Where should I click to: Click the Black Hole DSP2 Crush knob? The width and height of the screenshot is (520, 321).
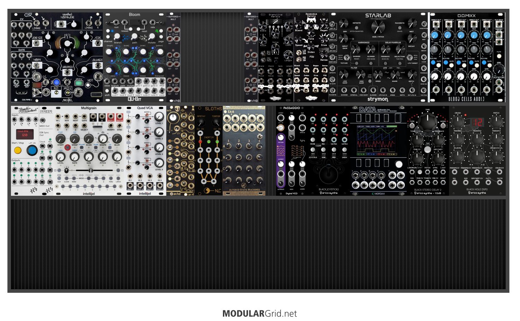458,122
